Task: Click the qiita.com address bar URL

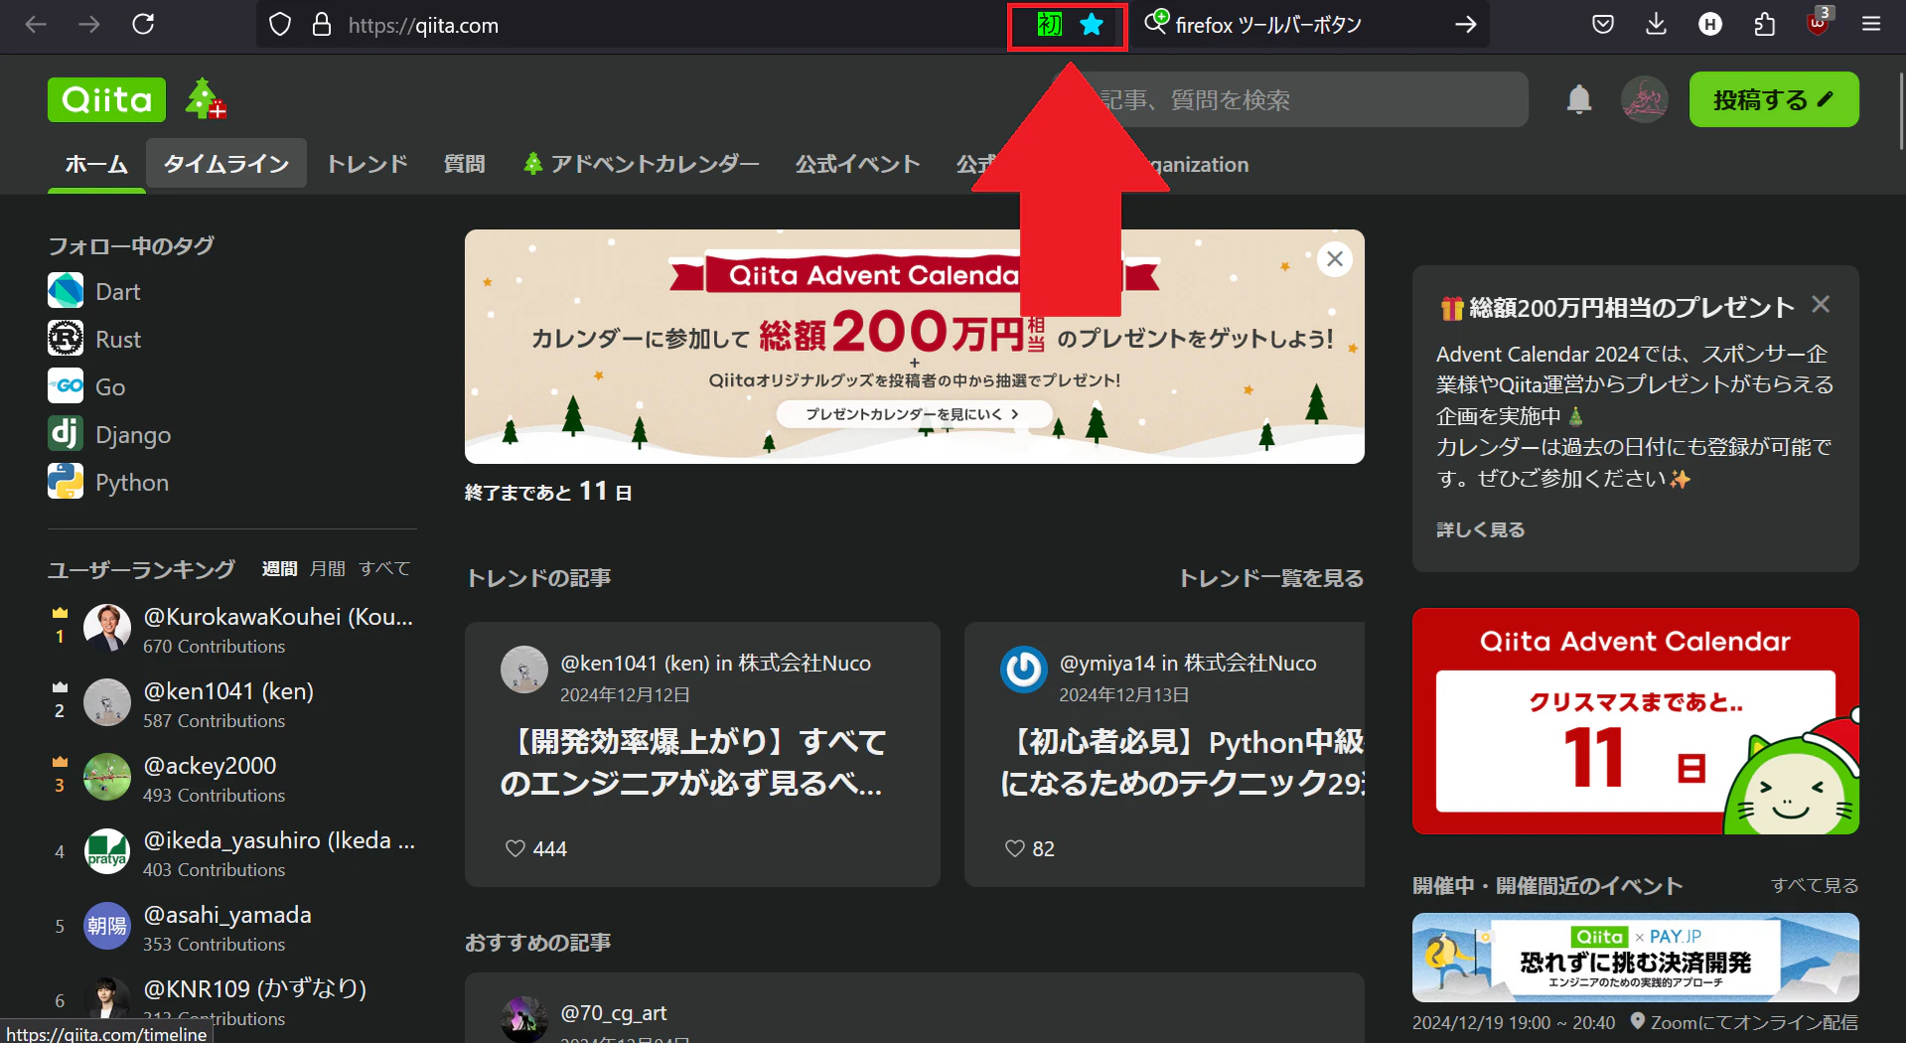Action: point(423,25)
